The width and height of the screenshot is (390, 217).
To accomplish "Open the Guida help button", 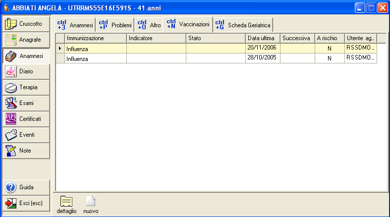I will [26, 187].
